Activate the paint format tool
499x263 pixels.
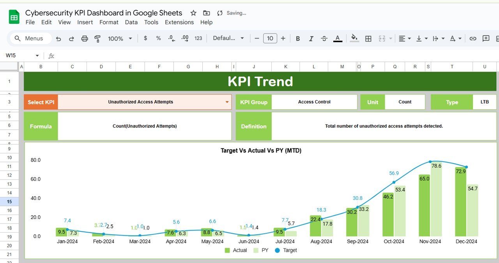pos(97,38)
